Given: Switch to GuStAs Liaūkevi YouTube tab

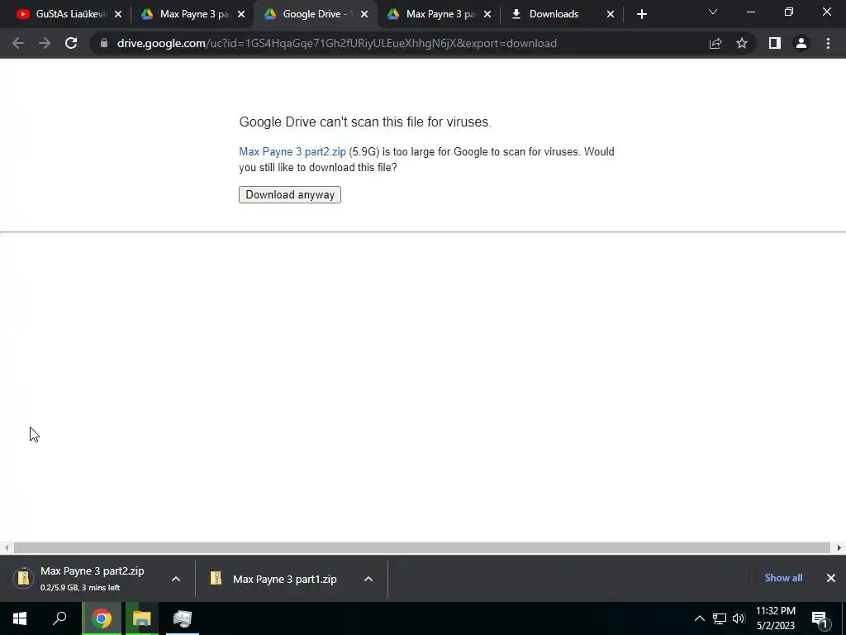Looking at the screenshot, I should pos(69,14).
